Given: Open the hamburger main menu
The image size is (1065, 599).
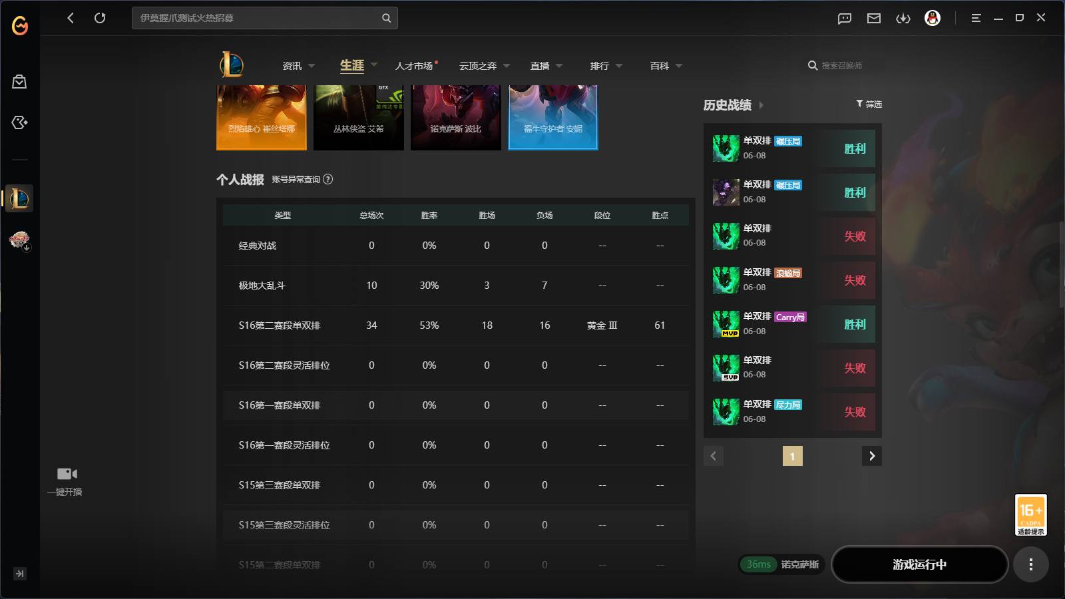Looking at the screenshot, I should [976, 18].
